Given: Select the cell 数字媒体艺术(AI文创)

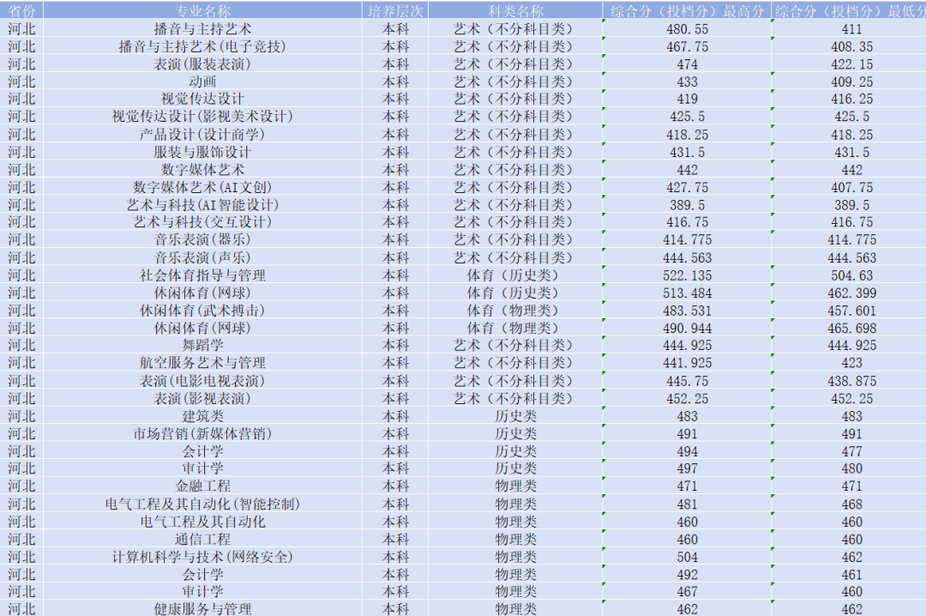Looking at the screenshot, I should pos(202,187).
